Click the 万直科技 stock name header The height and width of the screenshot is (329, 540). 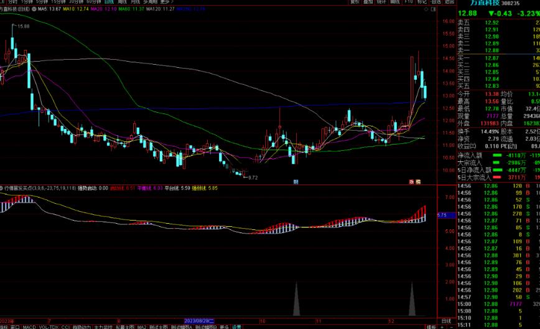point(485,2)
